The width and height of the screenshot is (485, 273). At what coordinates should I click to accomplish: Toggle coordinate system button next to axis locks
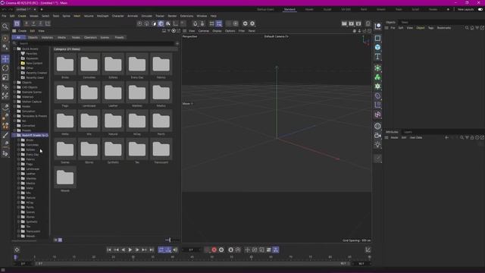[48, 24]
